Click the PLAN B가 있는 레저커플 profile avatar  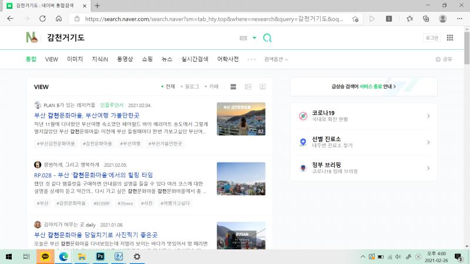(x=38, y=105)
